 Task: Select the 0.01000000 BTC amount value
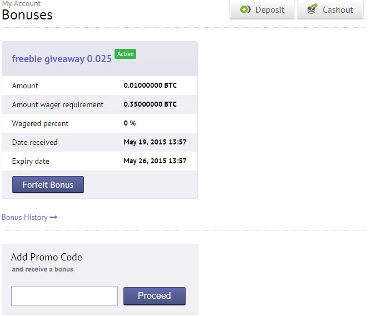[x=150, y=86]
